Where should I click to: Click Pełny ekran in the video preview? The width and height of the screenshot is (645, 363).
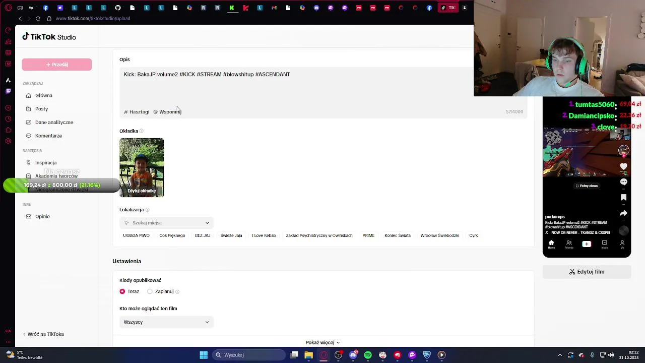click(587, 186)
